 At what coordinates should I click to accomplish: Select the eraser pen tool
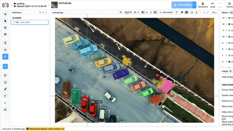[x=6, y=96]
